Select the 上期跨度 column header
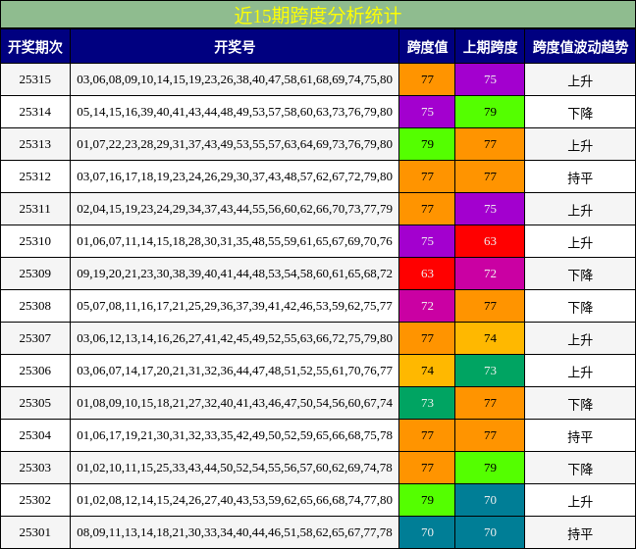Image resolution: width=636 pixels, height=549 pixels. 490,47
